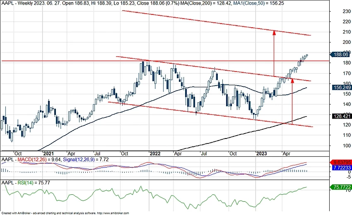Click the -5 label on MACD axis
The width and height of the screenshot is (352, 215).
tap(348, 177)
